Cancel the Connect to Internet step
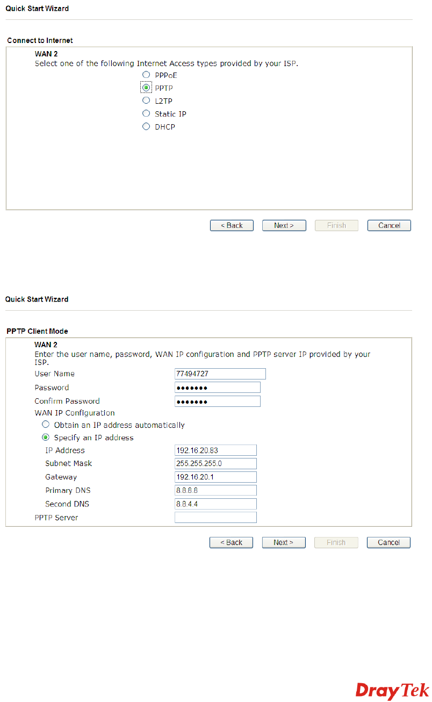Image resolution: width=432 pixels, height=702 pixels. [x=389, y=226]
